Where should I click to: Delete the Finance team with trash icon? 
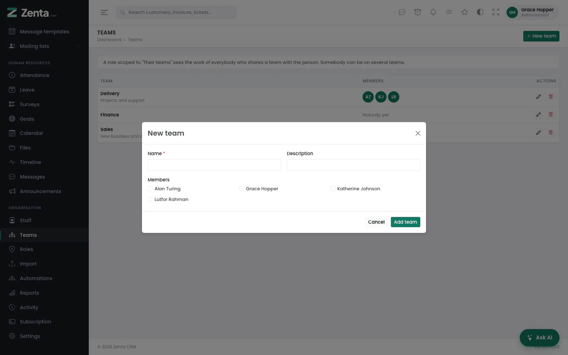pos(551,114)
